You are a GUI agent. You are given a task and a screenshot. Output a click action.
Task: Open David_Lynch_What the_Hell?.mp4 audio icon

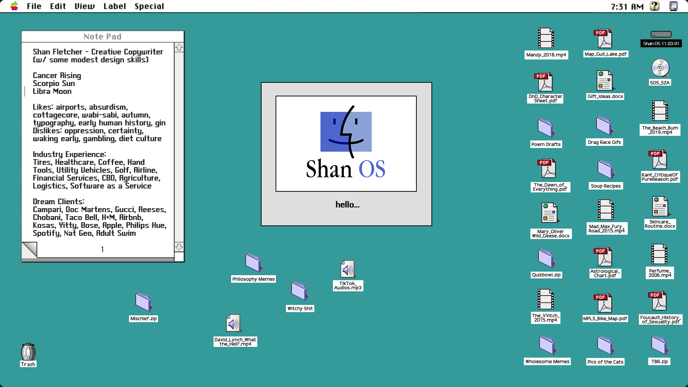(x=234, y=323)
